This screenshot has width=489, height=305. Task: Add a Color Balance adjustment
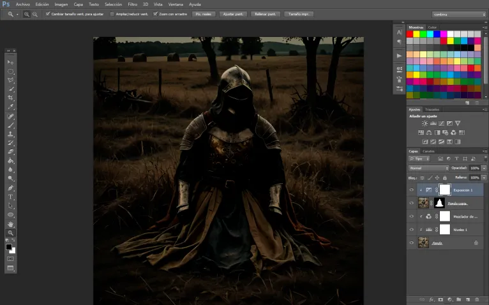point(429,133)
